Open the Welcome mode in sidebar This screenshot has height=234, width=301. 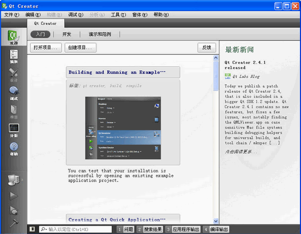13,37
